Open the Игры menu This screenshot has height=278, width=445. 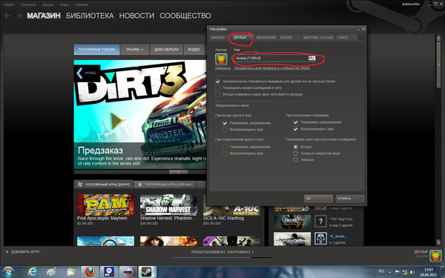click(x=64, y=5)
